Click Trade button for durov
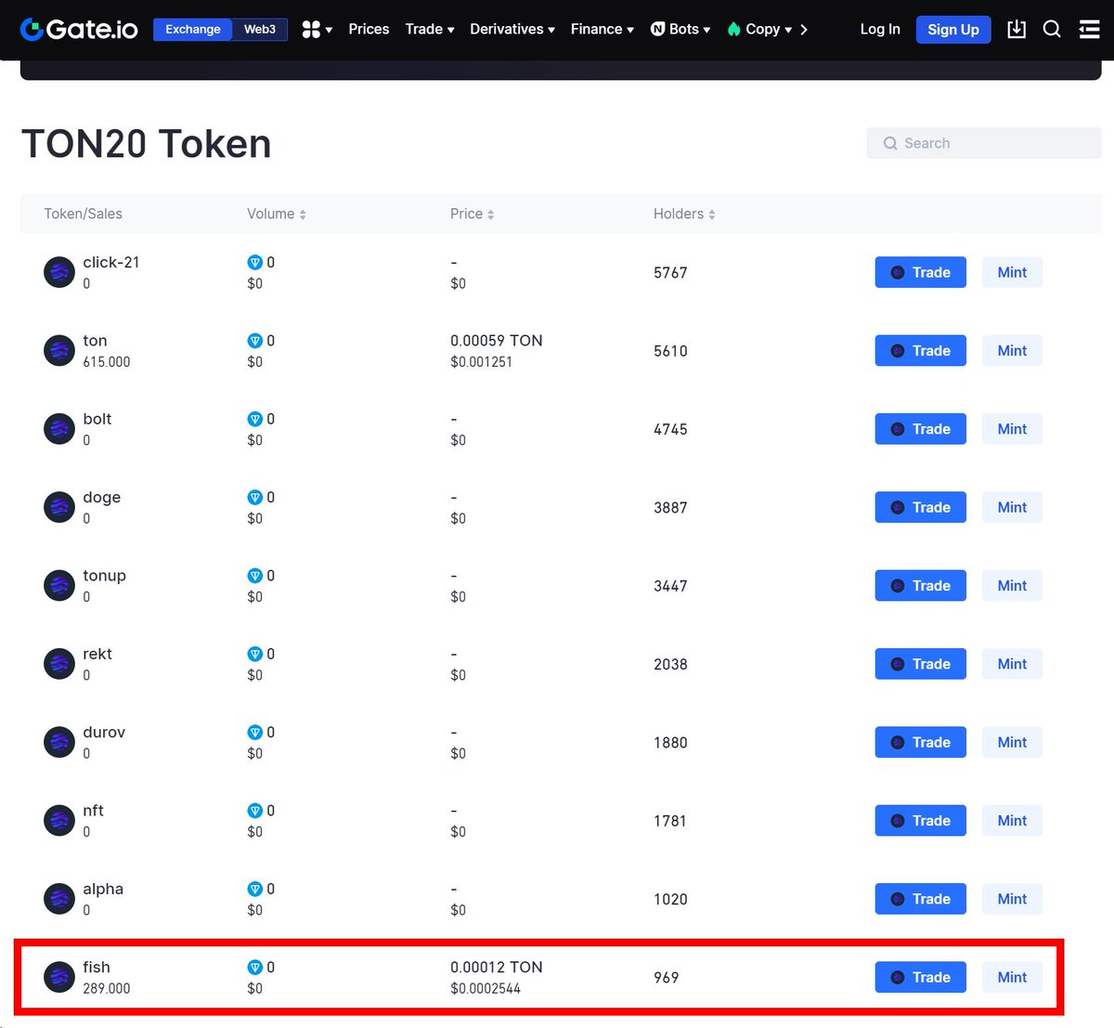This screenshot has height=1028, width=1114. click(x=921, y=742)
